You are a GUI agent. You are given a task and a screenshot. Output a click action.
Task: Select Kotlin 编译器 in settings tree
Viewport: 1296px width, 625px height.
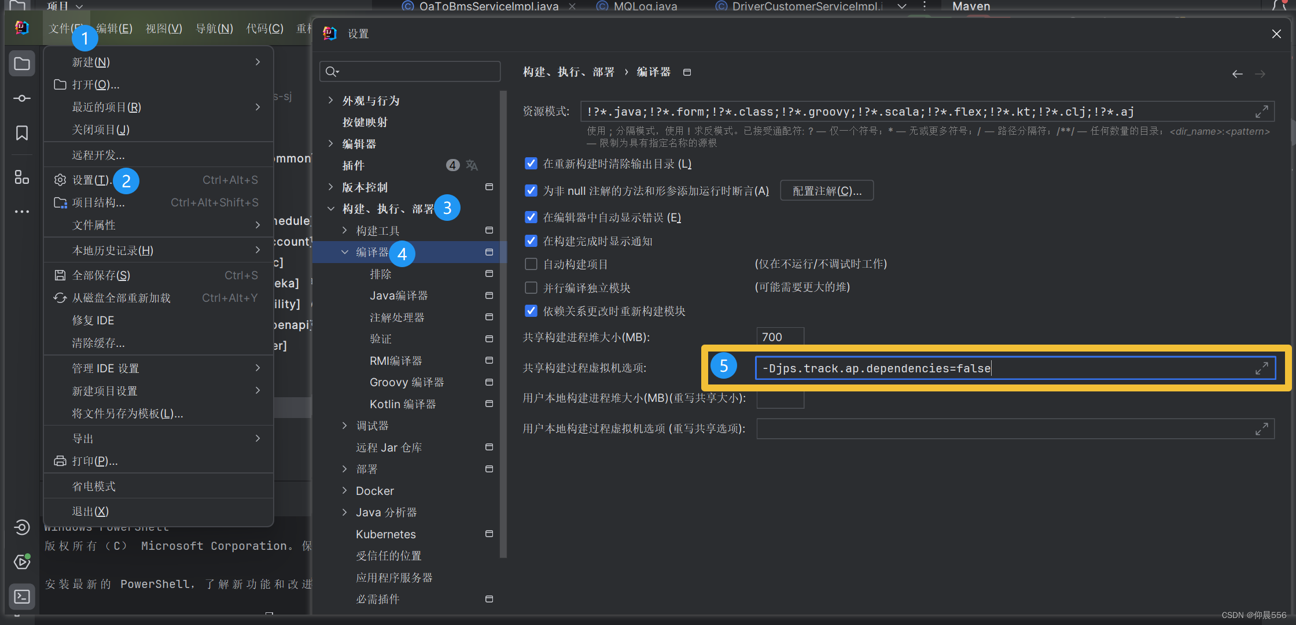[x=403, y=404]
